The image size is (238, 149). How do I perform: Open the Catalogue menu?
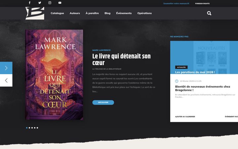coord(57,13)
